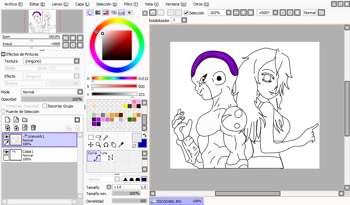350x205 pixels.
Task: Open dropdown left of Undo button
Action: pos(145,13)
